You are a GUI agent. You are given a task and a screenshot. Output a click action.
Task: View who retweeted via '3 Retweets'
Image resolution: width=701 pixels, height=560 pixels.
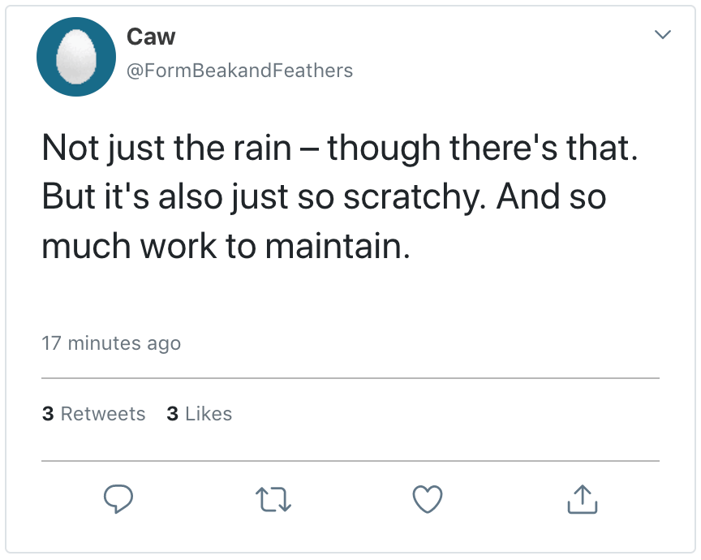click(93, 414)
